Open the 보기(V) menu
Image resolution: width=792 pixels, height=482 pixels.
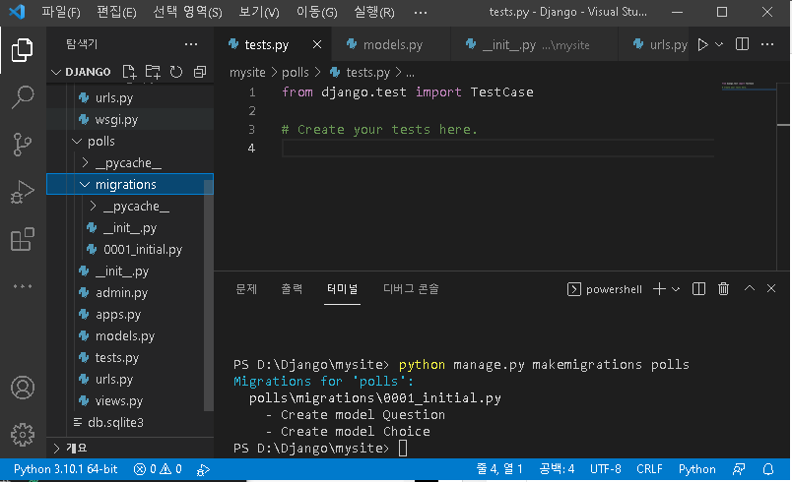tap(259, 12)
